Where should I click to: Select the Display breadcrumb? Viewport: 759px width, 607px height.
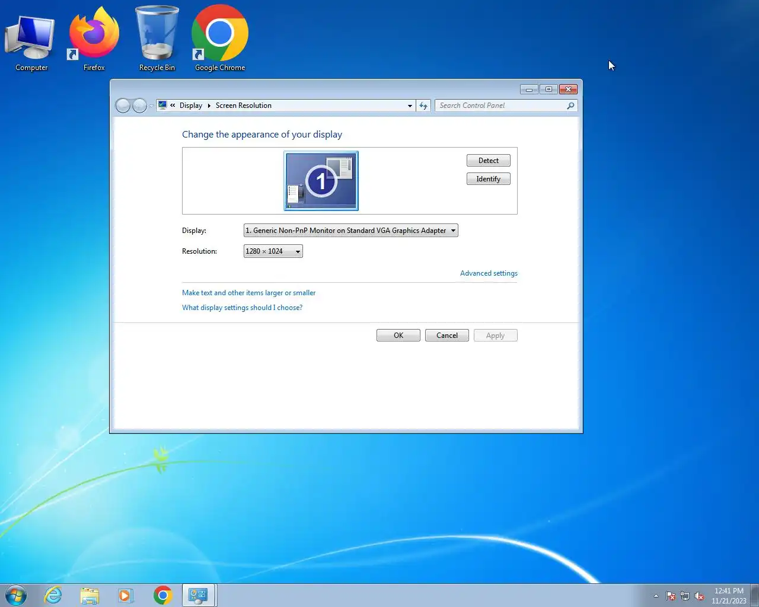click(191, 106)
